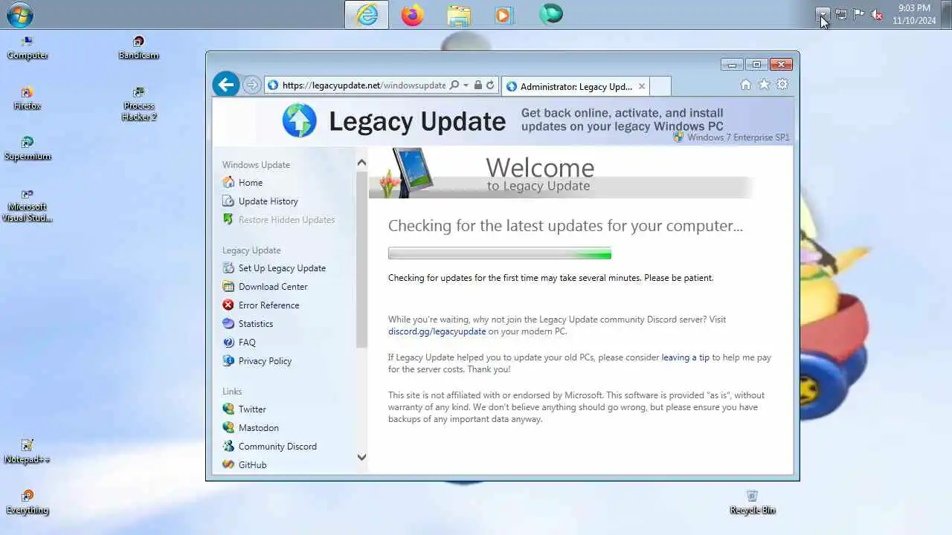Click the security lock icon in address bar
Image resolution: width=952 pixels, height=535 pixels.
(478, 85)
